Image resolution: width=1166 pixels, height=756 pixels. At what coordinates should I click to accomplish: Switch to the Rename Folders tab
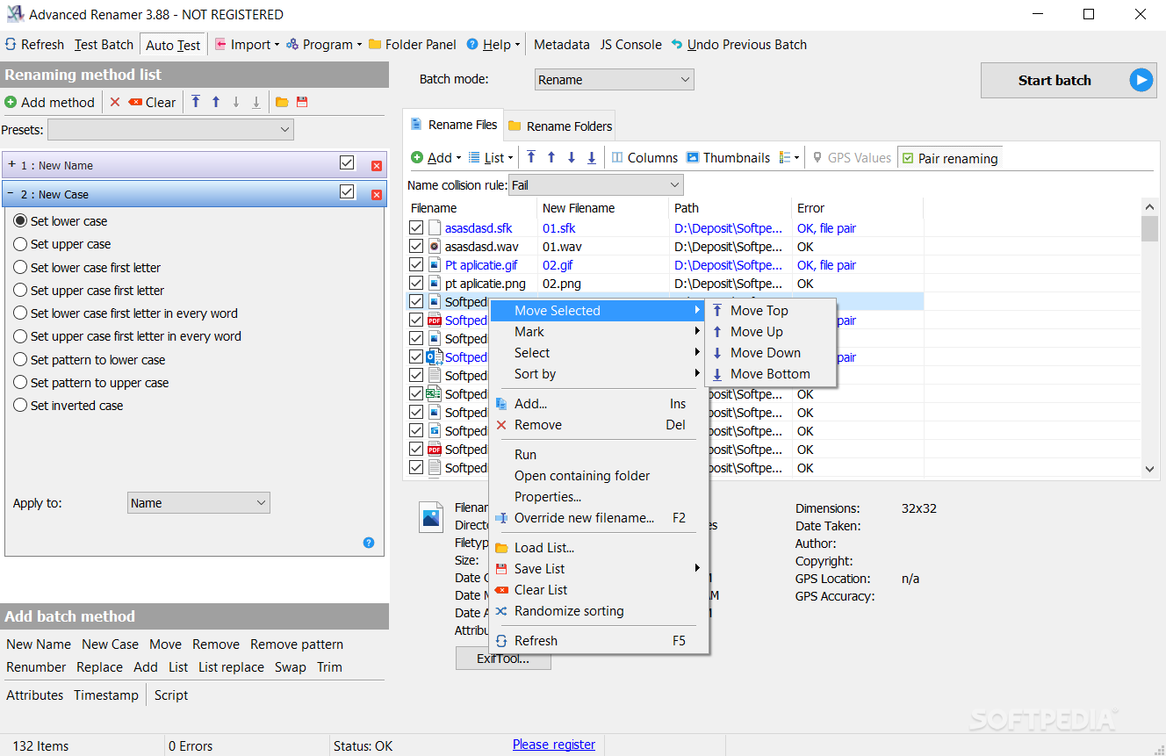pyautogui.click(x=560, y=126)
